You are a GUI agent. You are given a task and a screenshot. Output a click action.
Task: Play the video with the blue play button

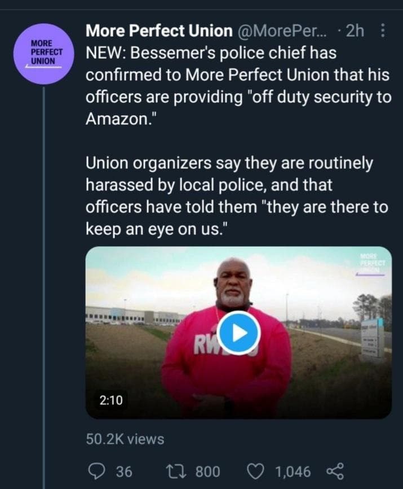coord(238,333)
